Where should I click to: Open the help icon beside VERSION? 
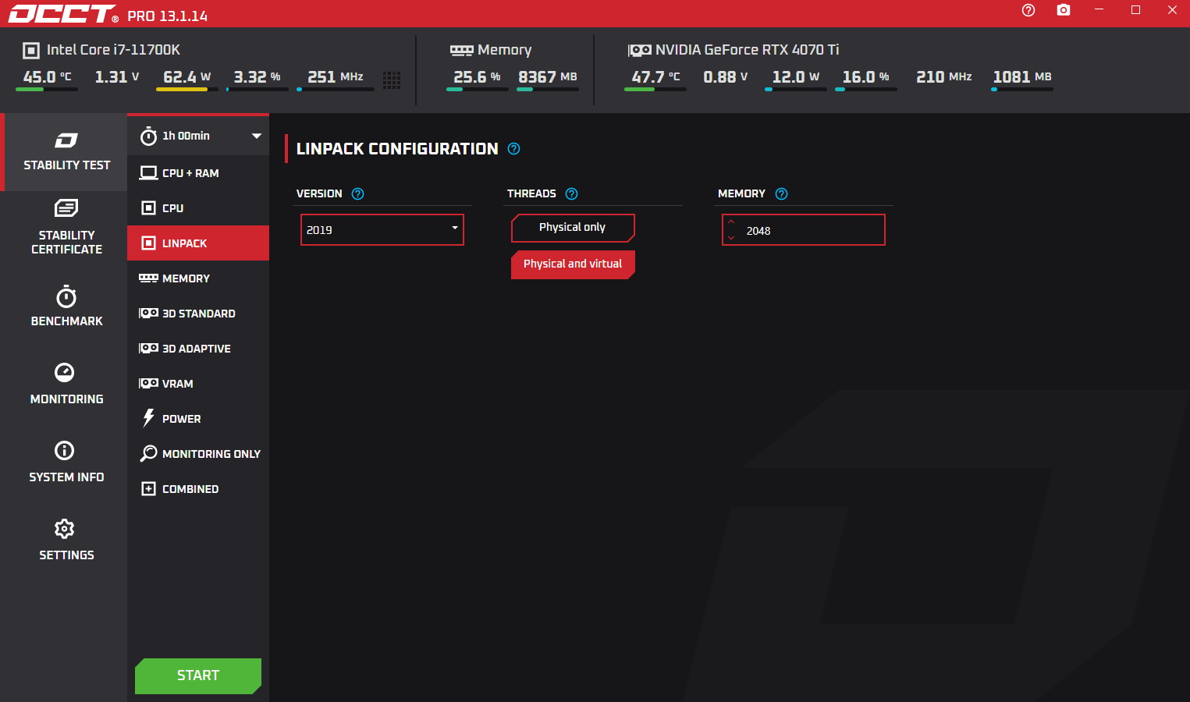[x=357, y=194]
